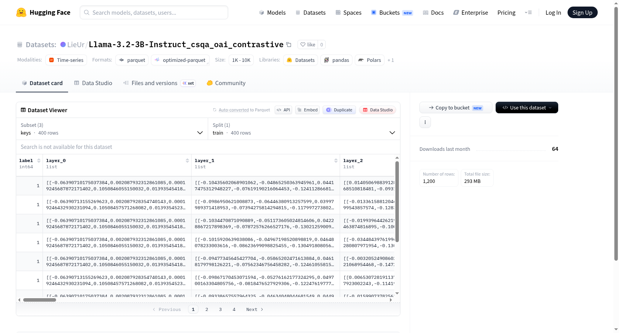Screen dimensions: 619x333
Task: Click Auto-converted to Parquet link
Action: click(x=245, y=110)
